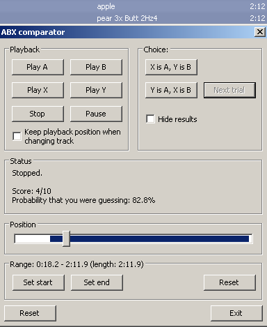The image size is (267, 327).
Task: Play the unknown Y sample
Action: [96, 90]
